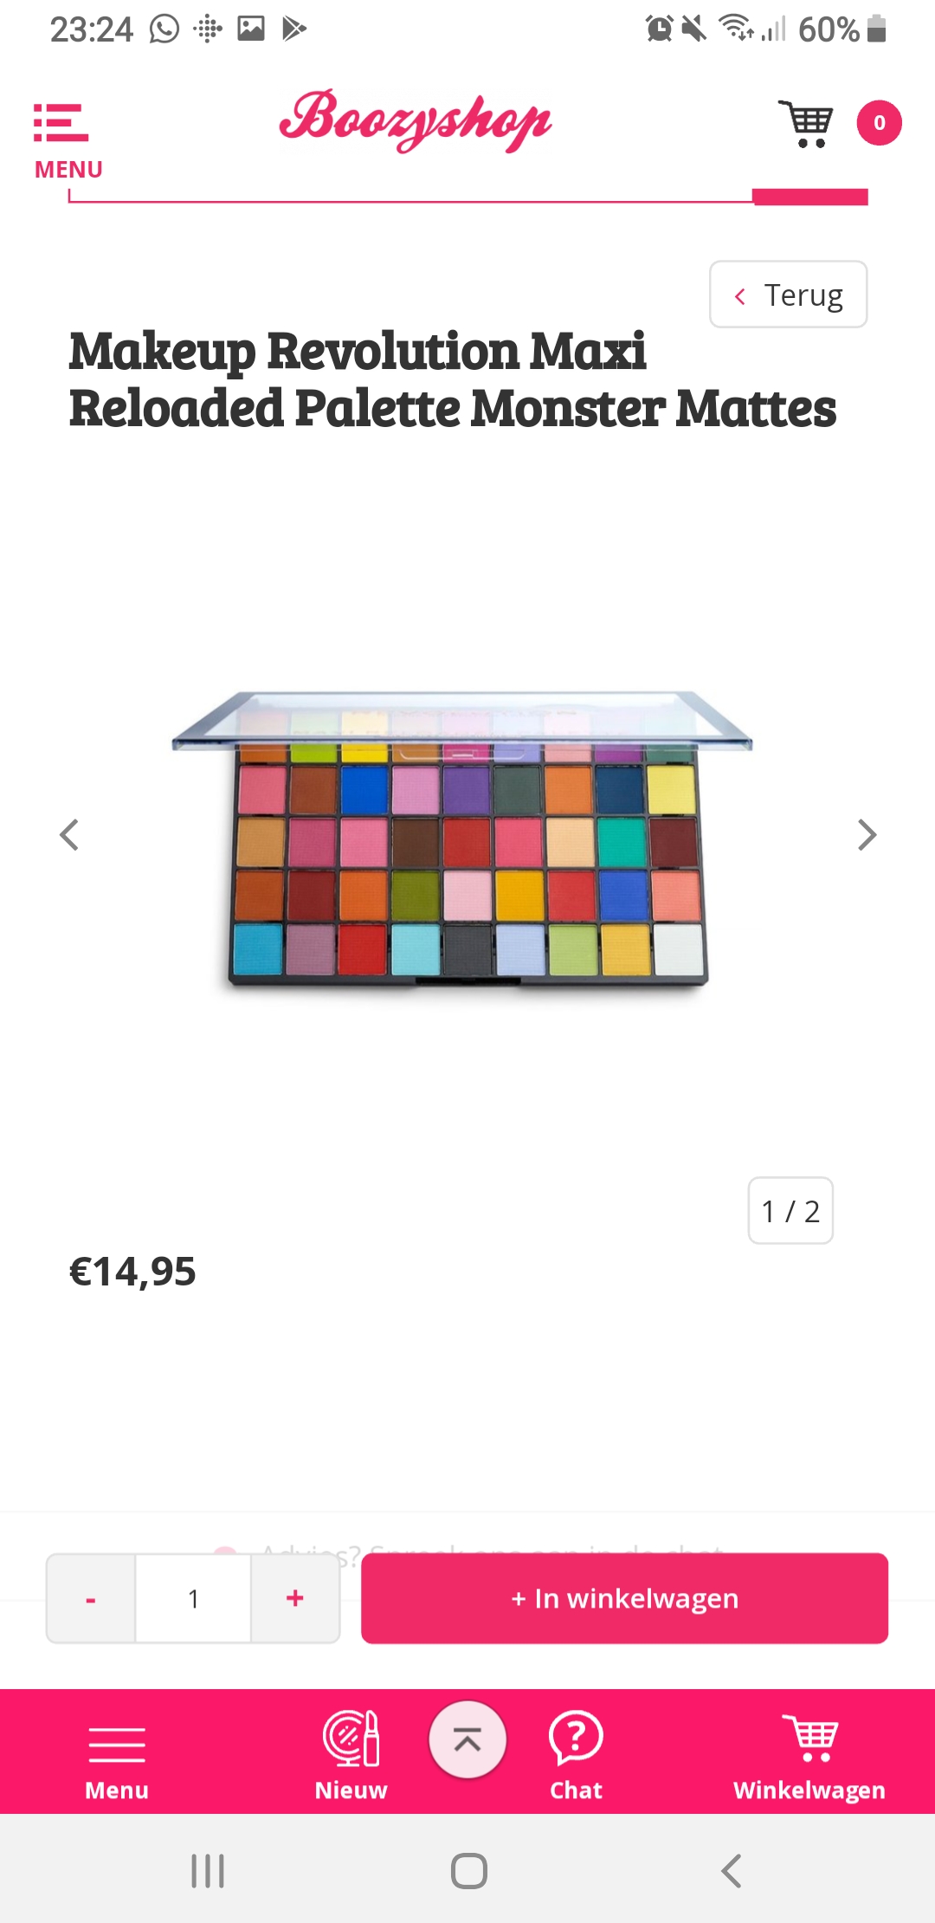Image resolution: width=935 pixels, height=1923 pixels.
Task: Show the previous product image
Action: [69, 835]
